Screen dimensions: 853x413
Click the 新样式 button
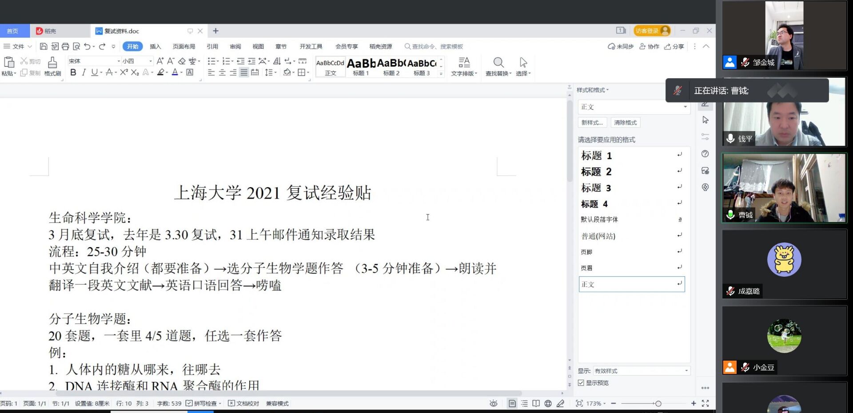pos(592,123)
